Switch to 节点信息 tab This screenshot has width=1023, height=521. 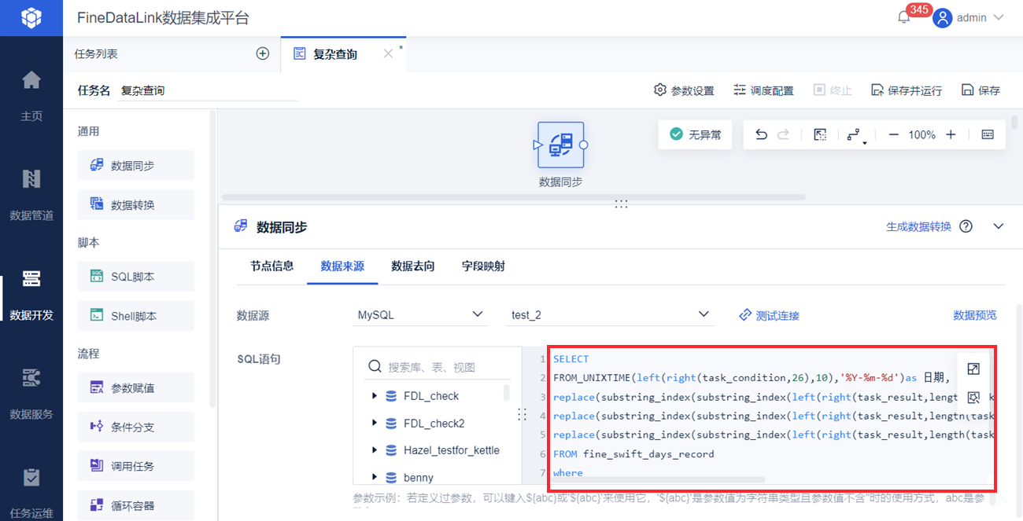pyautogui.click(x=272, y=266)
